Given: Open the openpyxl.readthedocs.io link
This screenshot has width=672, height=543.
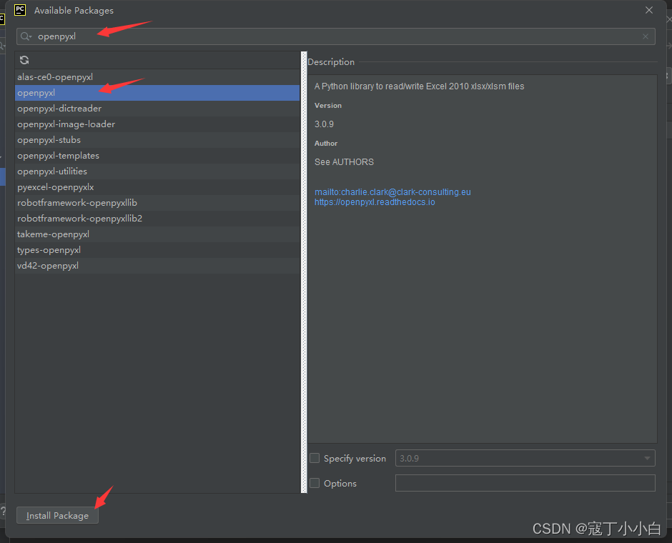Looking at the screenshot, I should tap(375, 202).
